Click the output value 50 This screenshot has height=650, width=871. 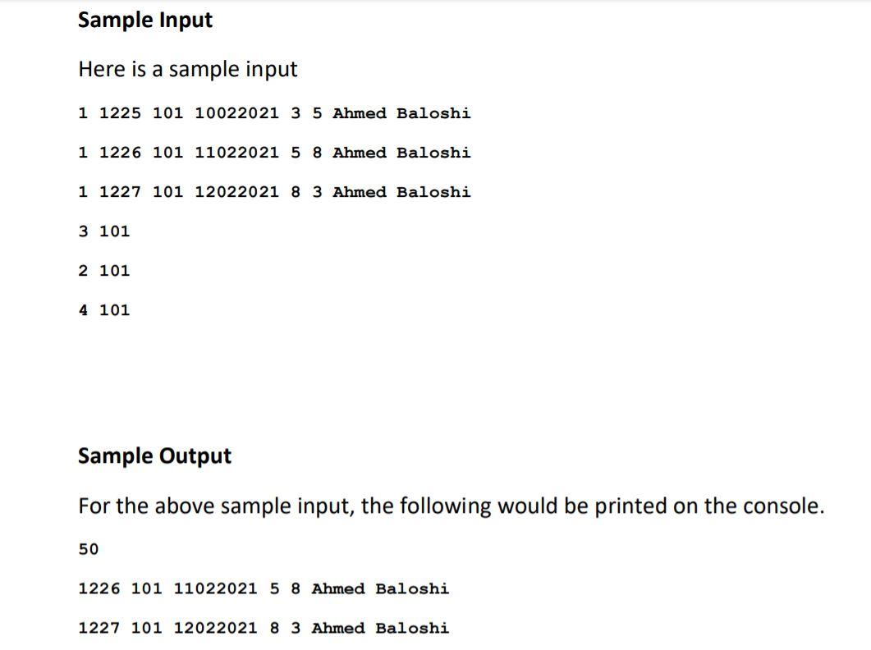coord(89,549)
